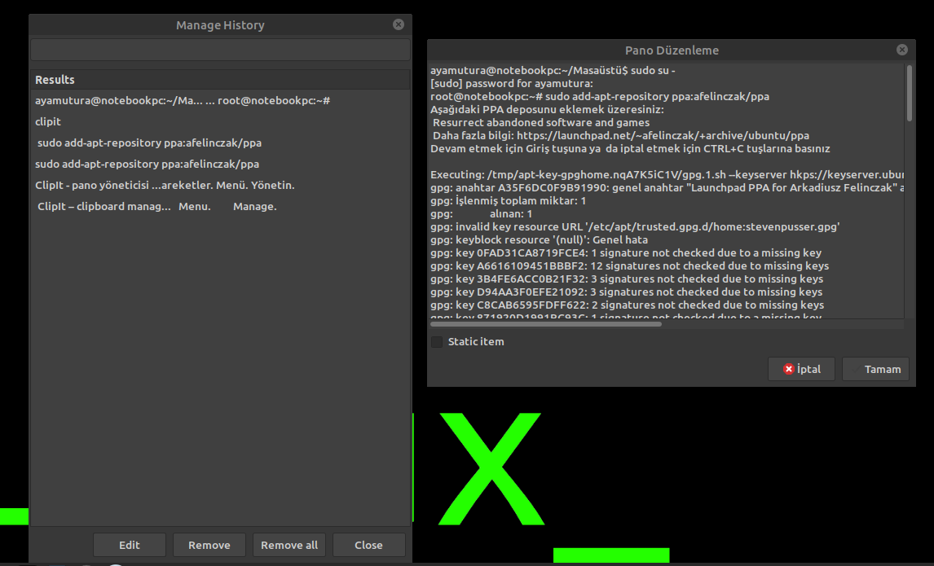Screen dimensions: 934x566
Task: Click the line with key 3B4FE6ACC0B21F32
Action: (x=627, y=279)
